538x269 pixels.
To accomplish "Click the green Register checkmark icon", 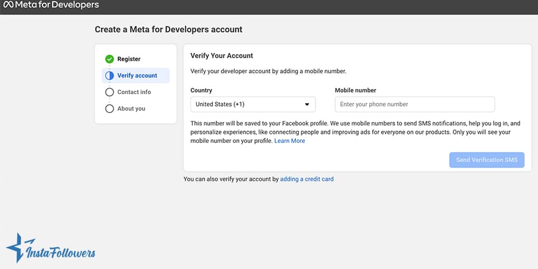I will pyautogui.click(x=109, y=59).
